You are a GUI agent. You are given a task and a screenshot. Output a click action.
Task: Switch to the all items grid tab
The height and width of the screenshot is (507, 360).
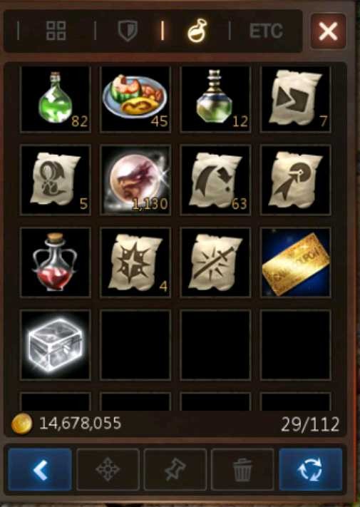56,31
